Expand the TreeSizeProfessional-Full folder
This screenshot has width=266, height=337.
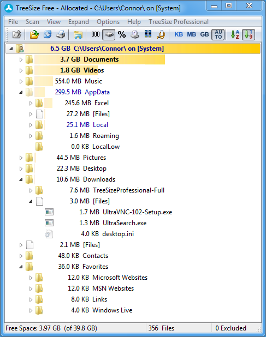[31, 190]
